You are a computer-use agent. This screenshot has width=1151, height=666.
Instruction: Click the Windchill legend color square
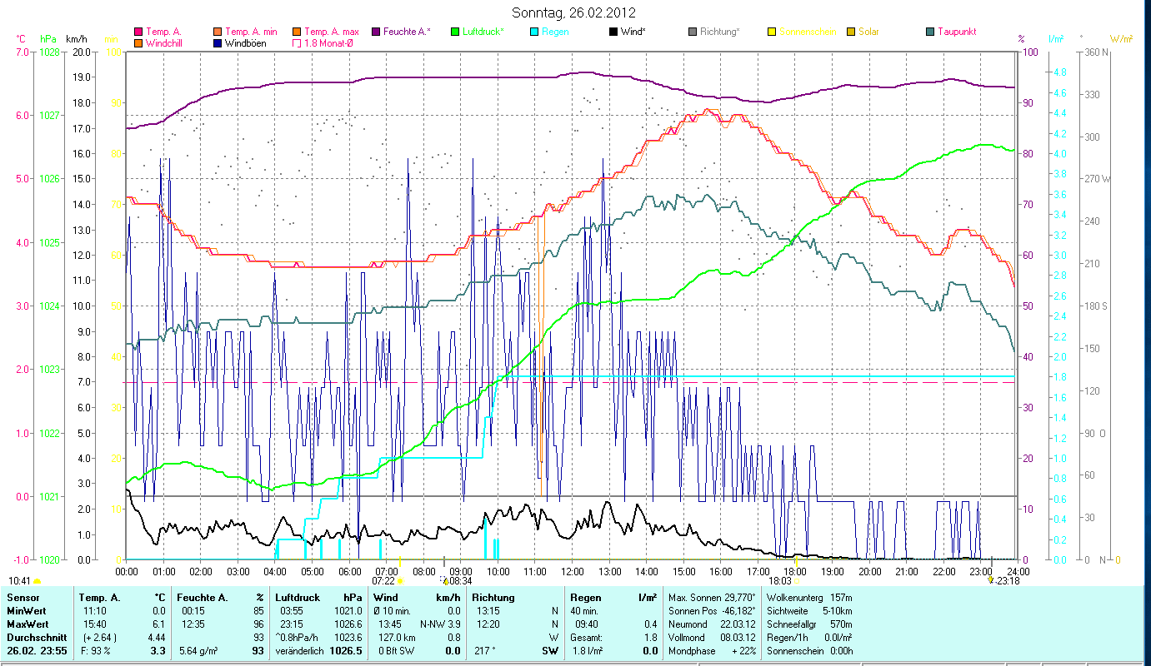click(x=139, y=42)
